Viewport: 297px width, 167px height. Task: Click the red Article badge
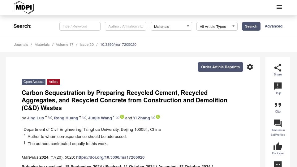pos(54,82)
